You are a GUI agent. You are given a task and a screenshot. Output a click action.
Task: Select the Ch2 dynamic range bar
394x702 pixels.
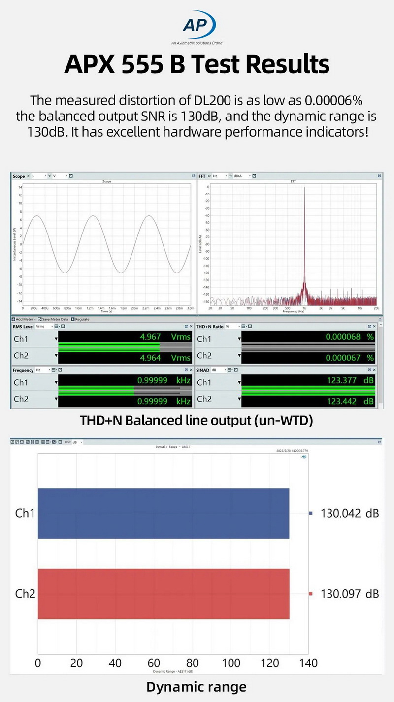[163, 594]
